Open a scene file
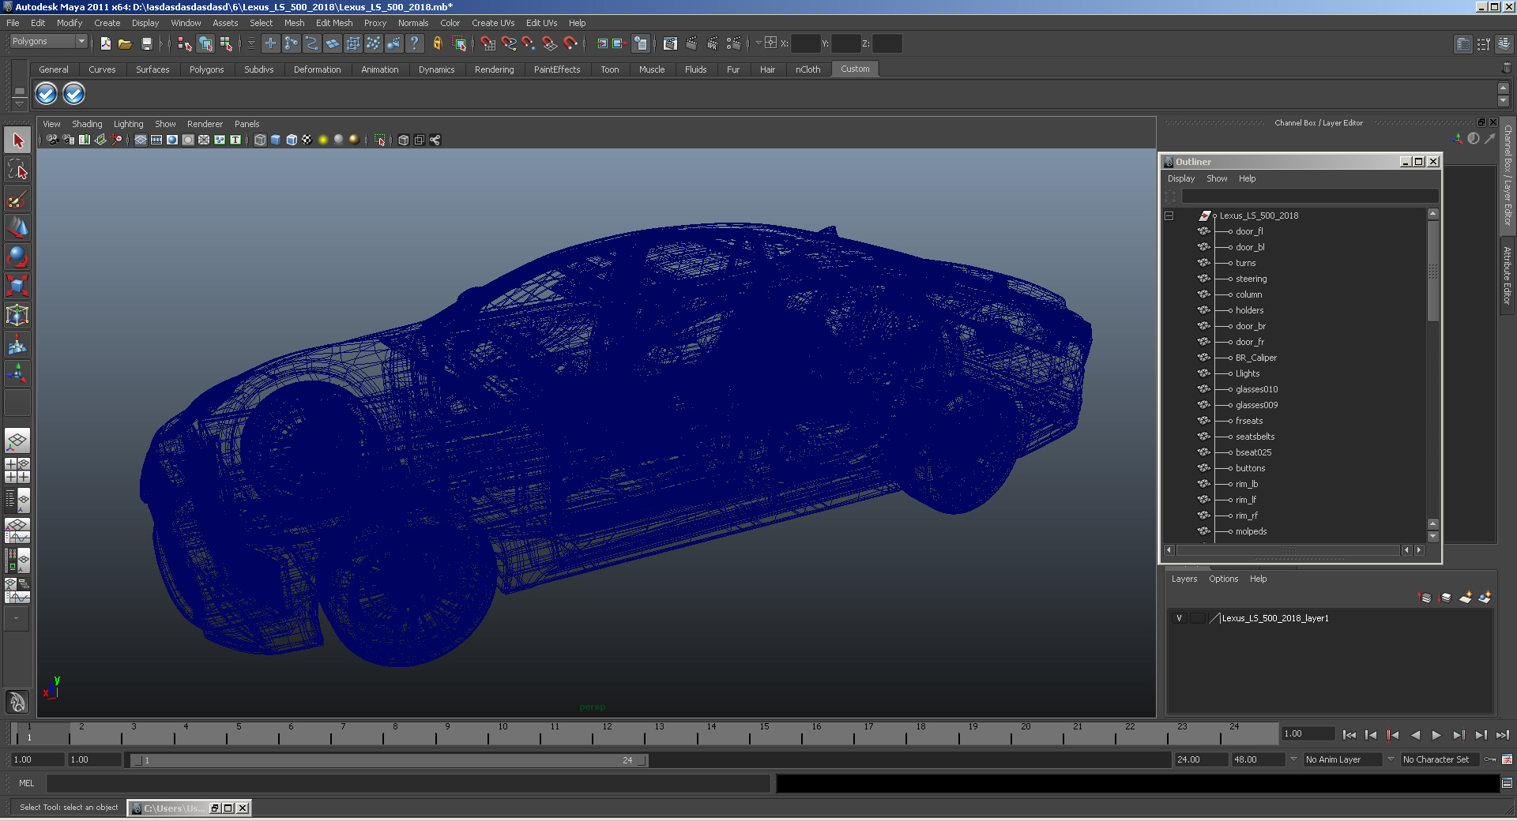Image resolution: width=1517 pixels, height=821 pixels. pyautogui.click(x=125, y=44)
